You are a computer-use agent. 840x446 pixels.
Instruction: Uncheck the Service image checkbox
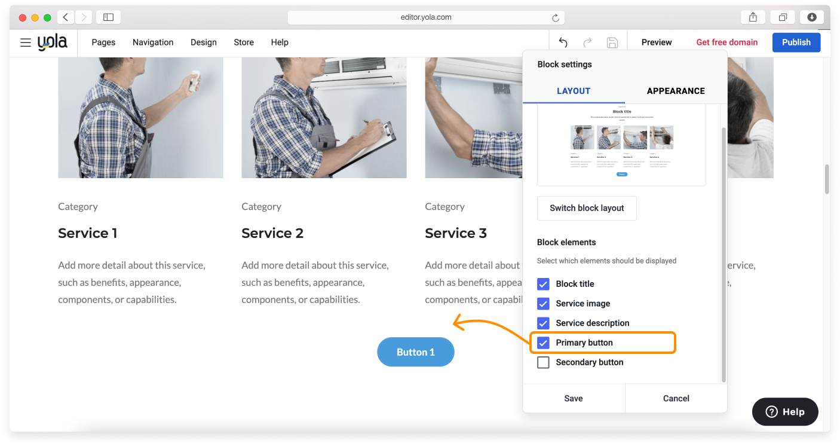pyautogui.click(x=543, y=304)
